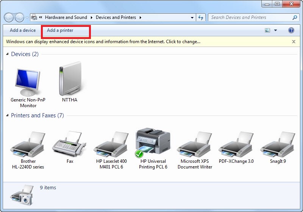Select the HP LaserJet 400 M401 printer icon

point(111,144)
